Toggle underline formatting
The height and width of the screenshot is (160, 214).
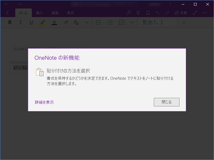coord(31,22)
